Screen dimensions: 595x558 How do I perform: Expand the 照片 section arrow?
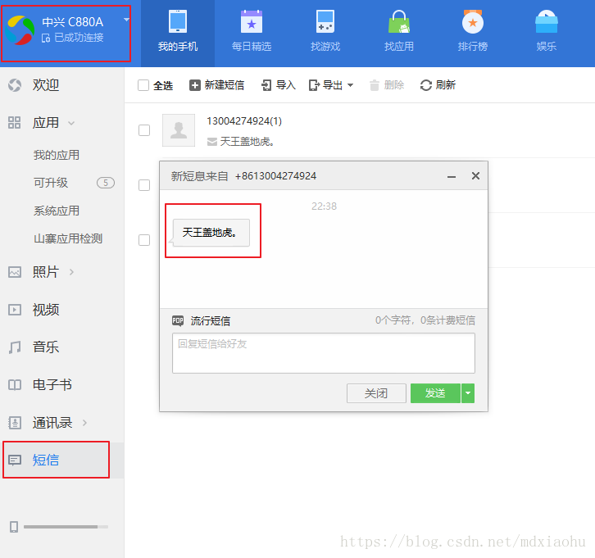(x=71, y=272)
